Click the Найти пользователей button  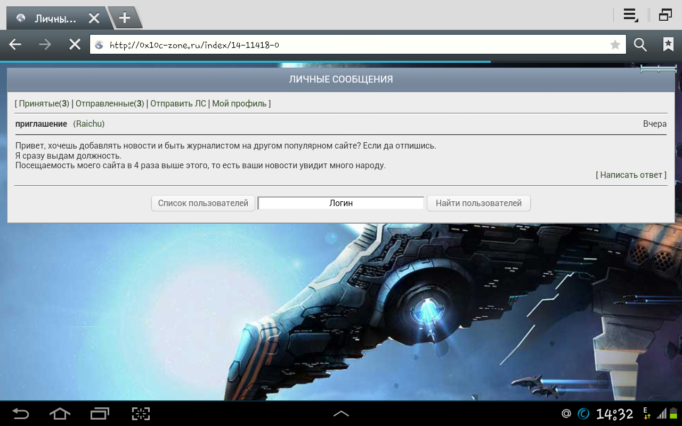(478, 203)
